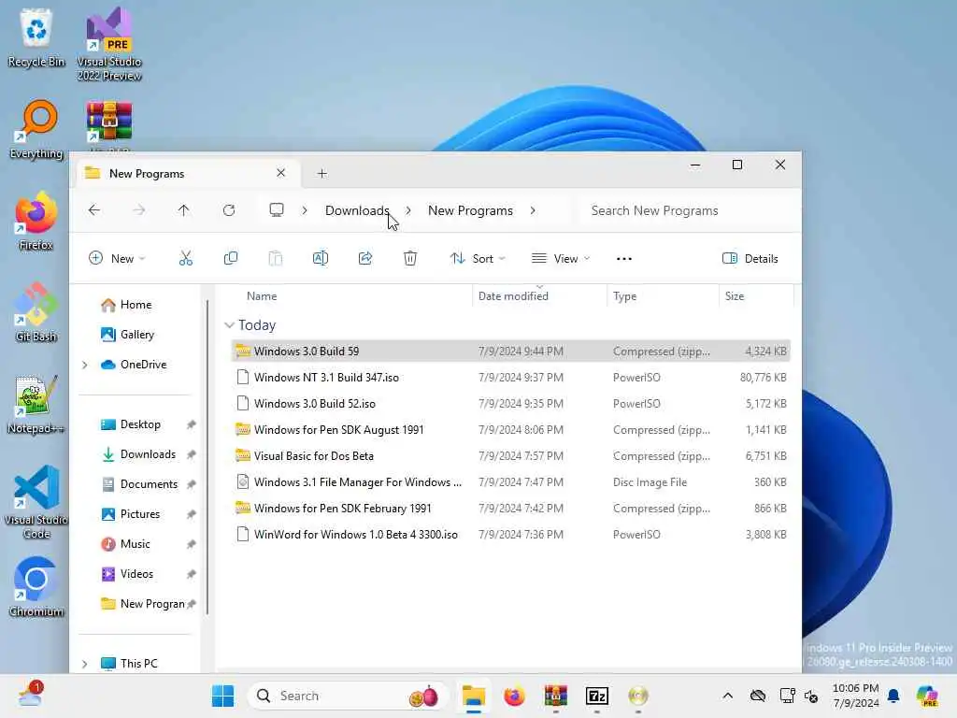
Task: Toggle the Details pane
Action: (750, 258)
